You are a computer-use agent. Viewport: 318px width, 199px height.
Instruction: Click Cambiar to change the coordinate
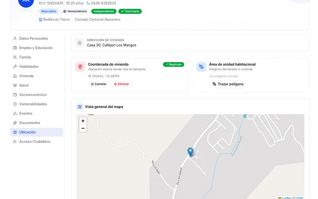(99, 84)
